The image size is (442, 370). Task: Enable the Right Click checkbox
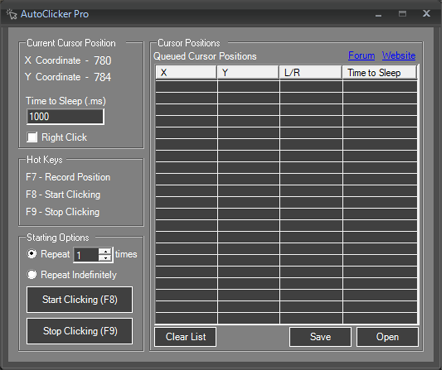pyautogui.click(x=32, y=137)
